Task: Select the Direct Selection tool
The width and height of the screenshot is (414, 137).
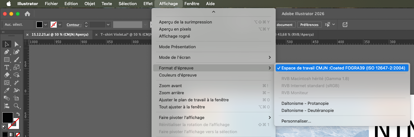Action: [16, 44]
